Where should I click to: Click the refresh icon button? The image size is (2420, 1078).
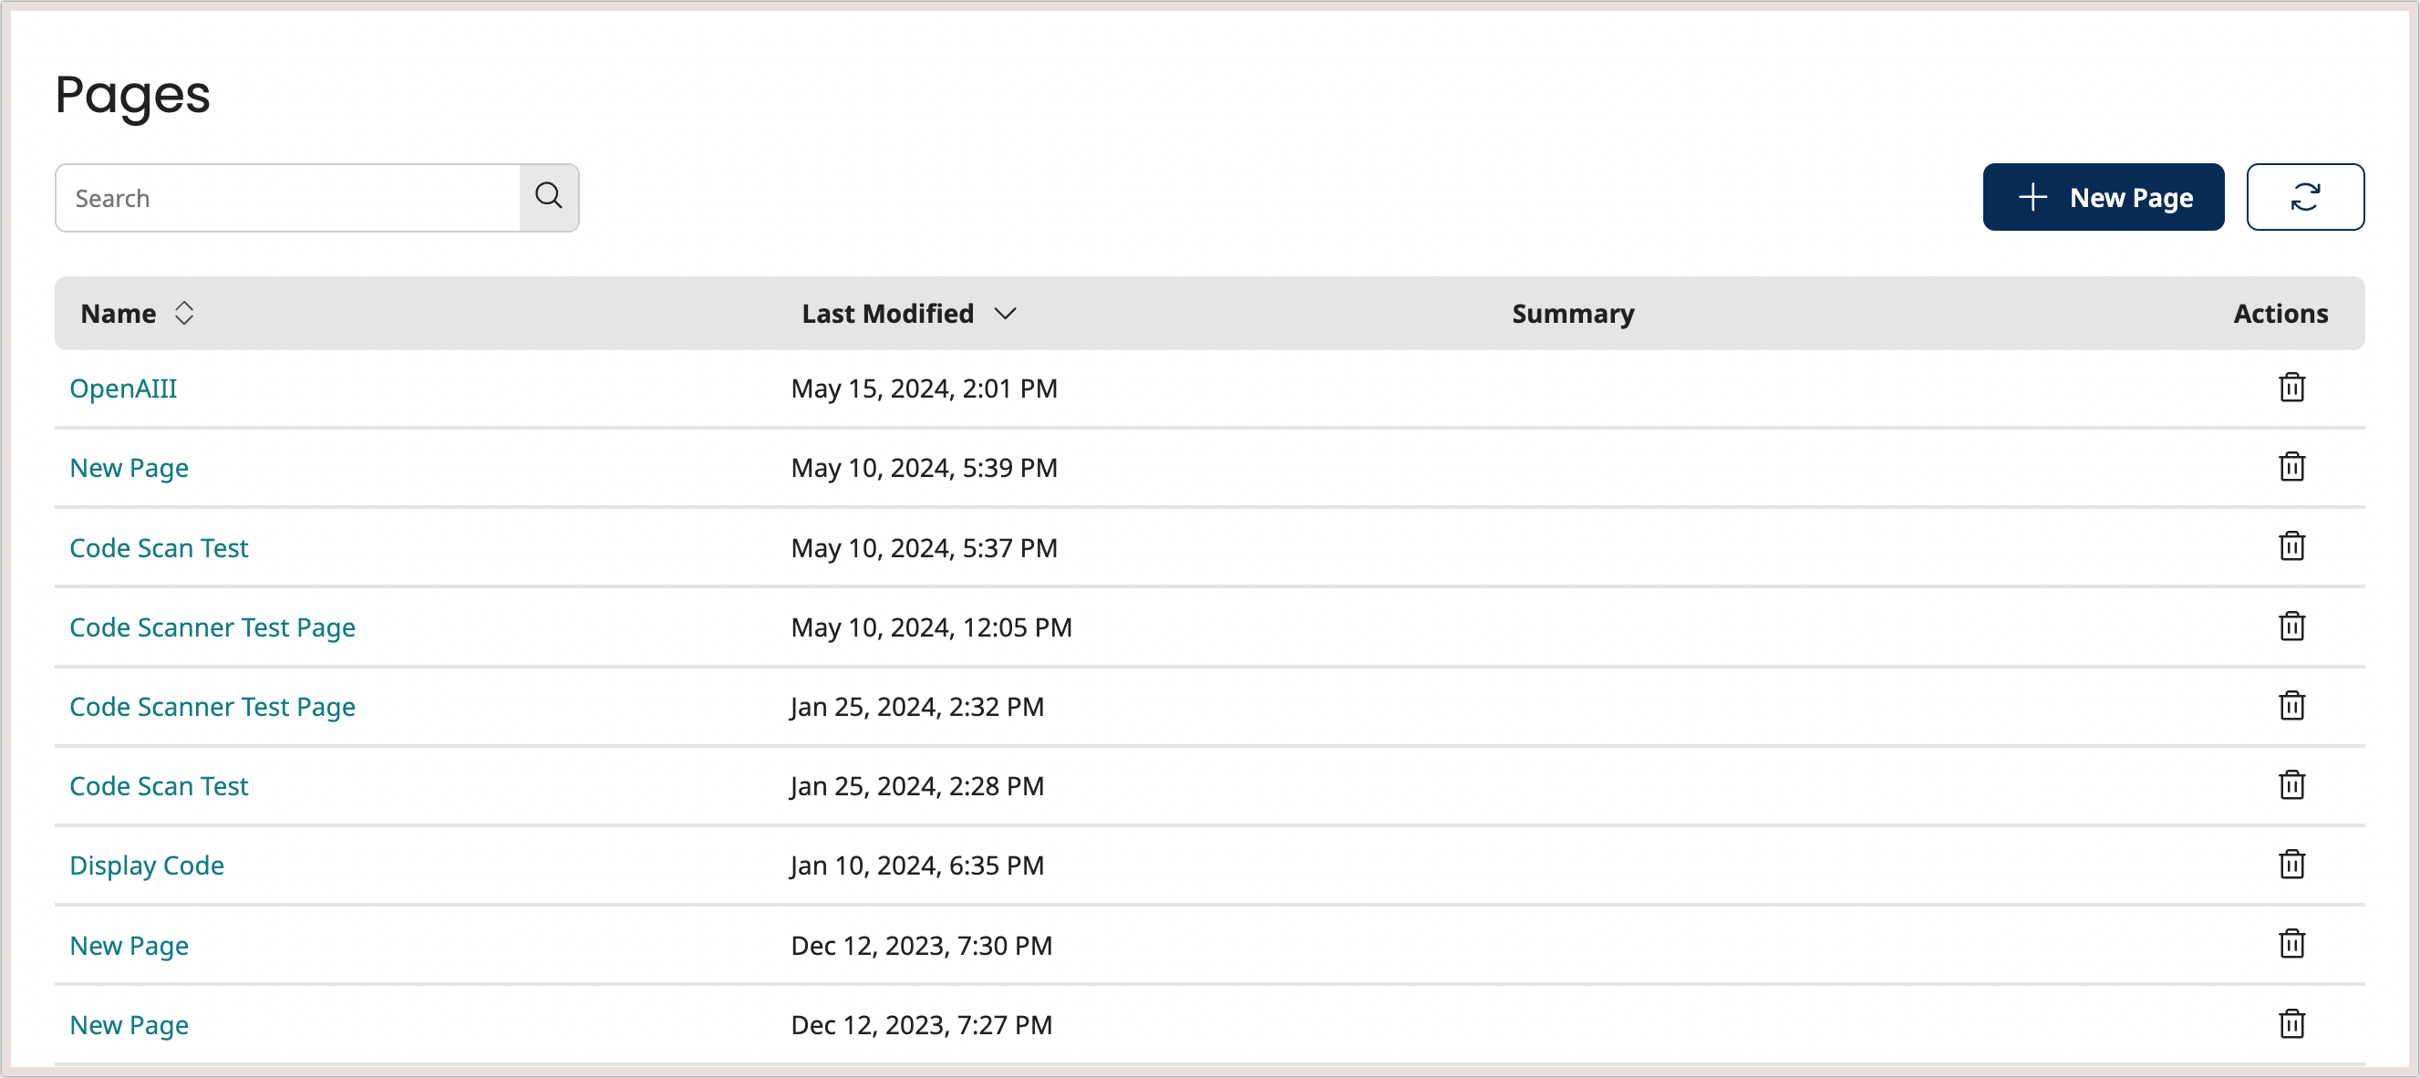click(2305, 196)
